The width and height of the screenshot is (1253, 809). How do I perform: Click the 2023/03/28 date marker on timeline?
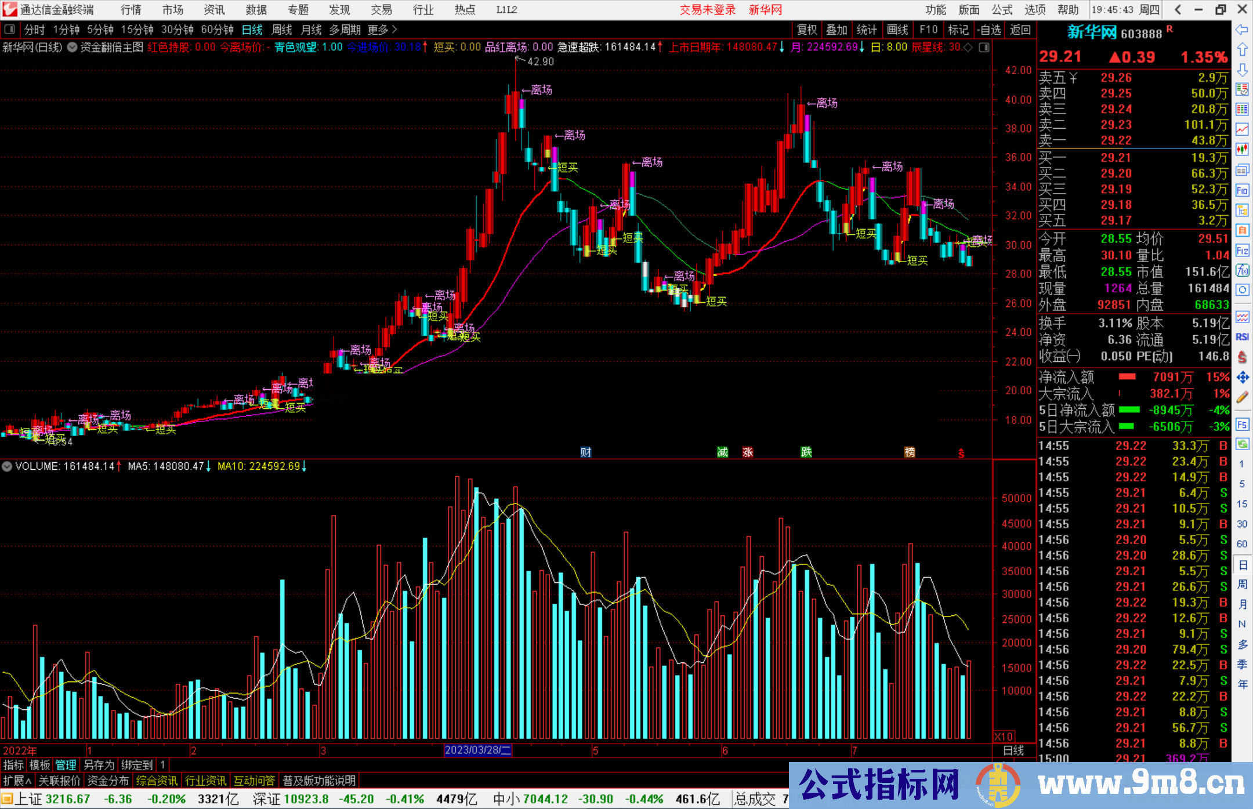pyautogui.click(x=478, y=750)
